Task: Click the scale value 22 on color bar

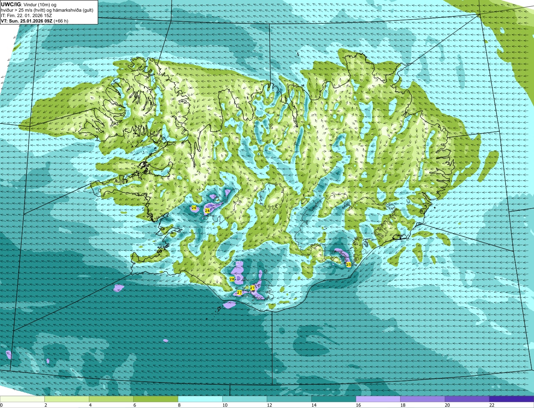Action: tap(492, 405)
